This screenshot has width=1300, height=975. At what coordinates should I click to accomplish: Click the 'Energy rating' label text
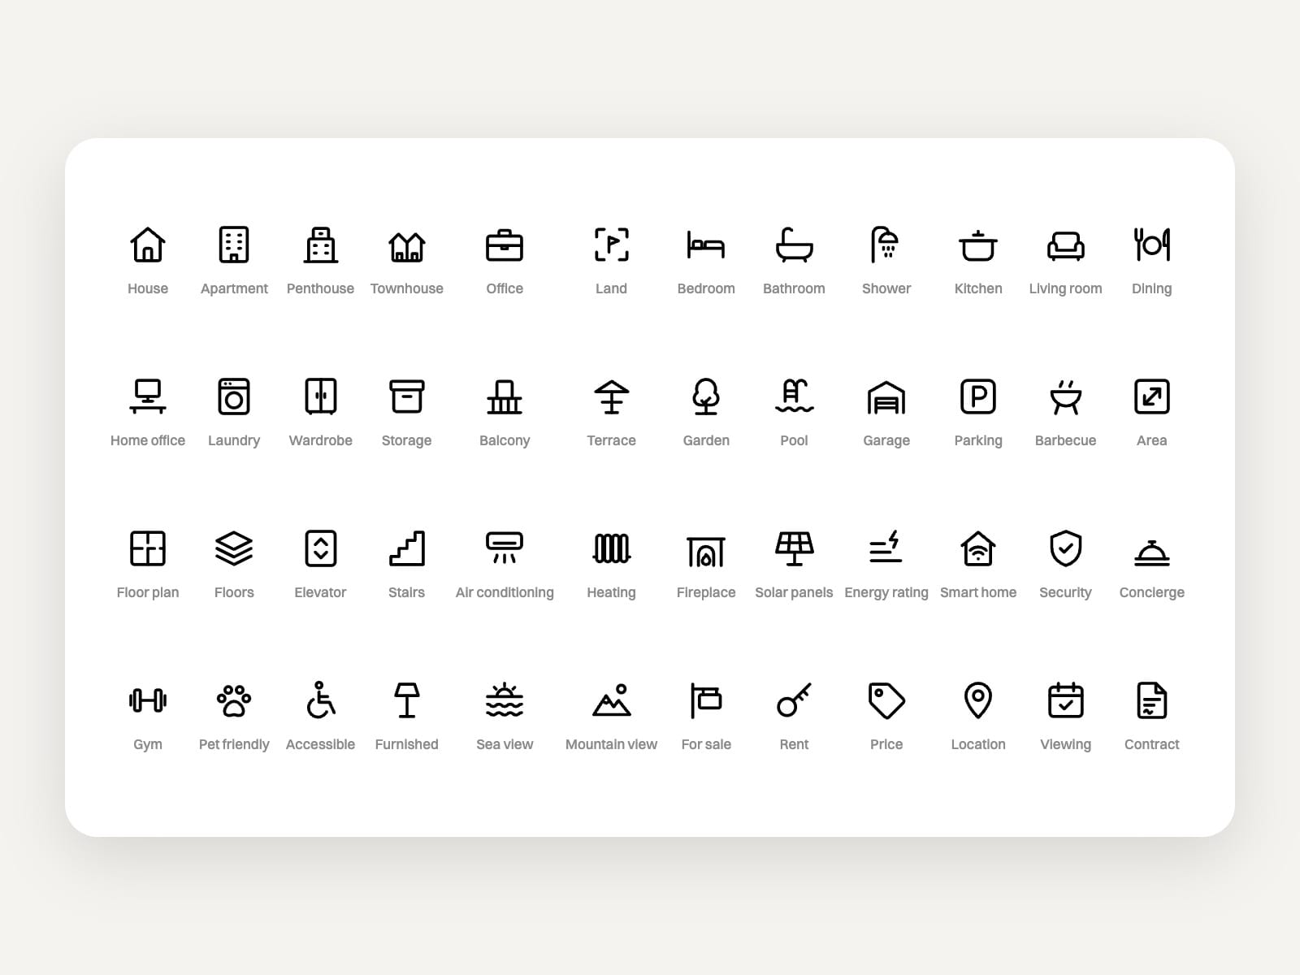[x=886, y=592]
